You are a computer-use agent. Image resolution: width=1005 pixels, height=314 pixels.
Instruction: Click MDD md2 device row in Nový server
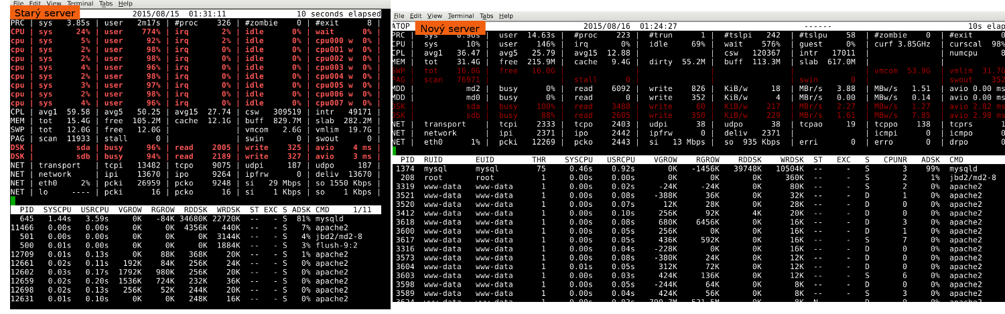[x=697, y=88]
